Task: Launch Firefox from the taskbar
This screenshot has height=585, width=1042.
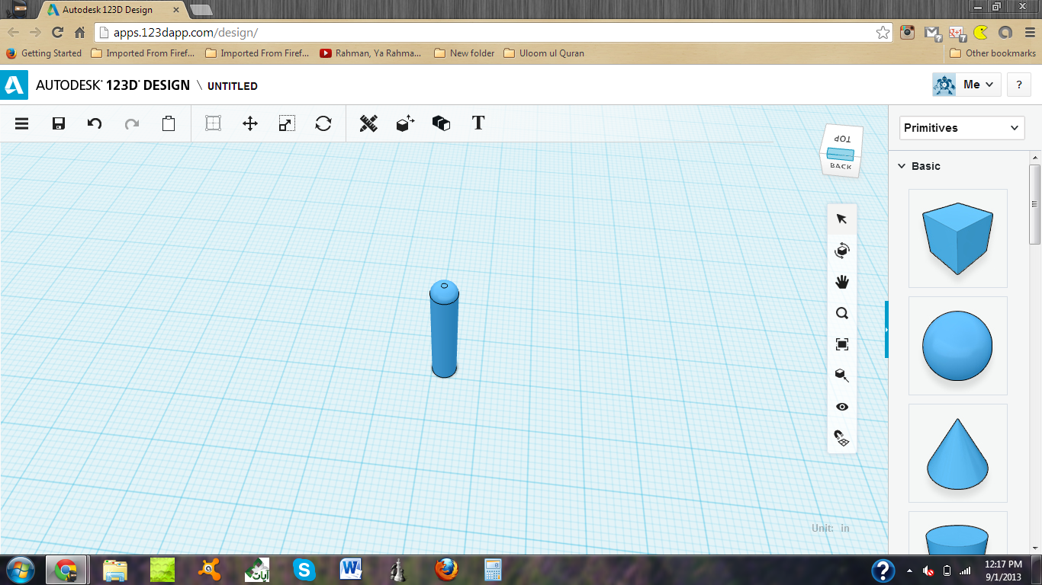Action: pos(446,570)
